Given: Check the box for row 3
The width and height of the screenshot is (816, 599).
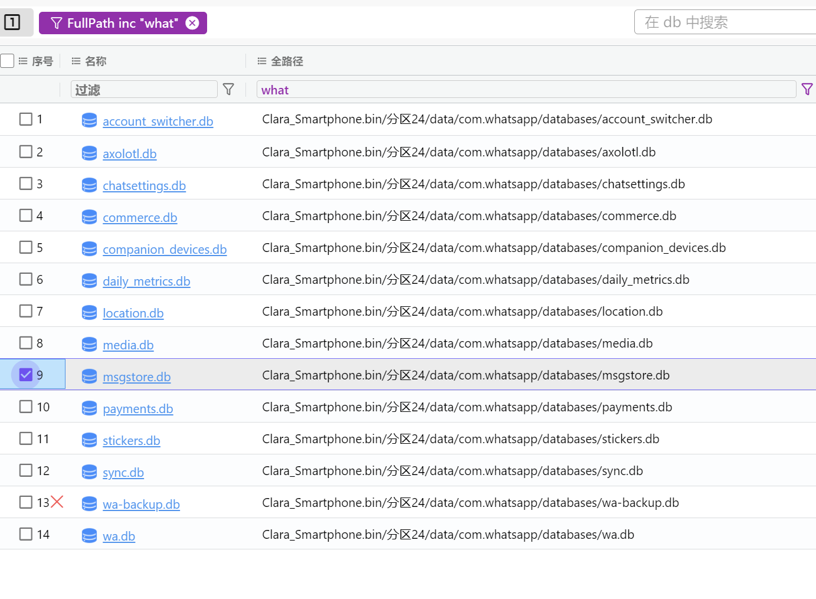Looking at the screenshot, I should [26, 184].
